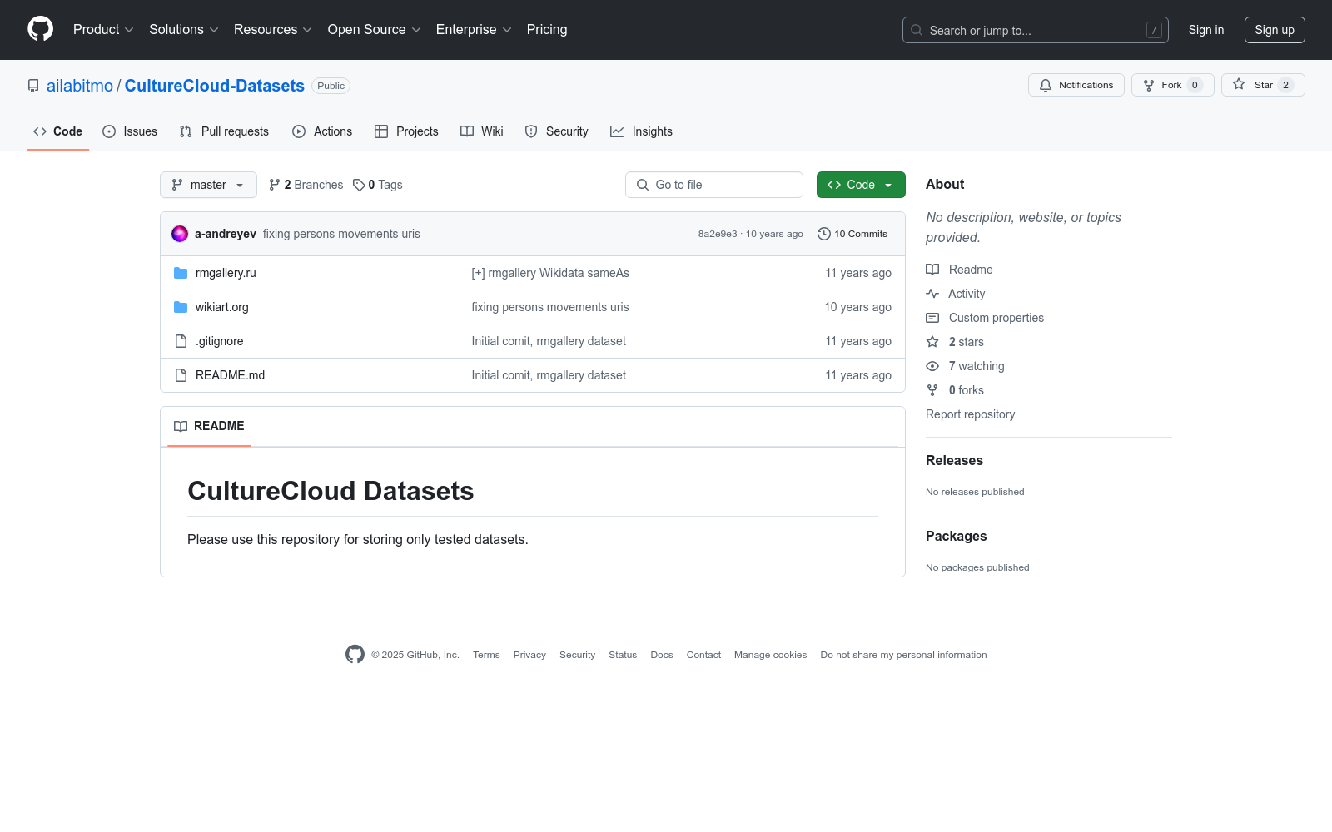Screen dimensions: 1332x832
Task: Click the branch icon next to Branches
Action: [x=275, y=185]
